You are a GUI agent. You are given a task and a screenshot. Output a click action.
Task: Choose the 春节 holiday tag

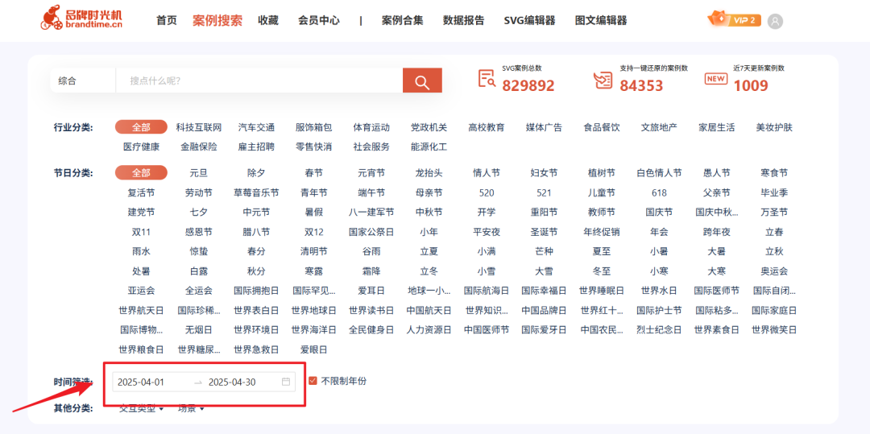coord(313,173)
